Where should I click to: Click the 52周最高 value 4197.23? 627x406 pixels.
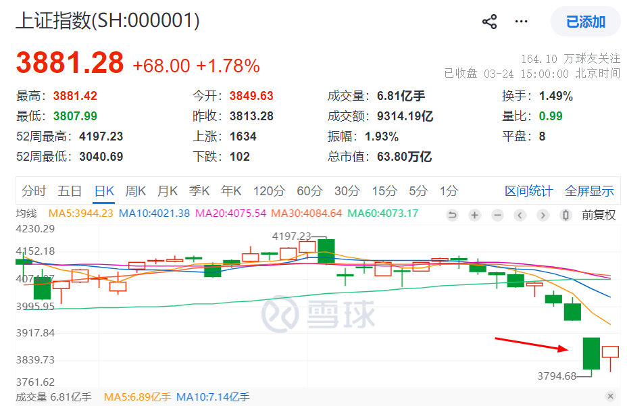101,136
